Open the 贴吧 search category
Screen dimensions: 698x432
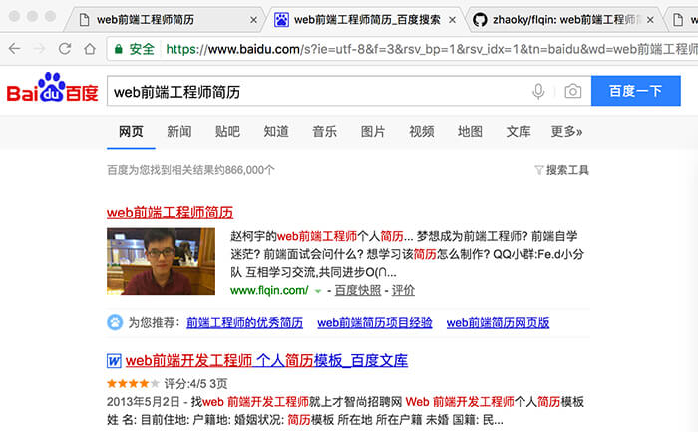click(x=228, y=132)
